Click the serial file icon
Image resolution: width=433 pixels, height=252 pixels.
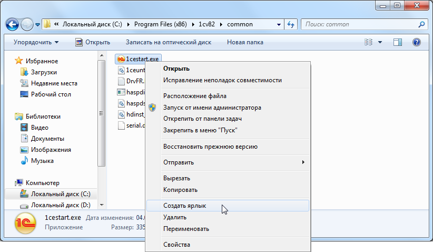121,125
